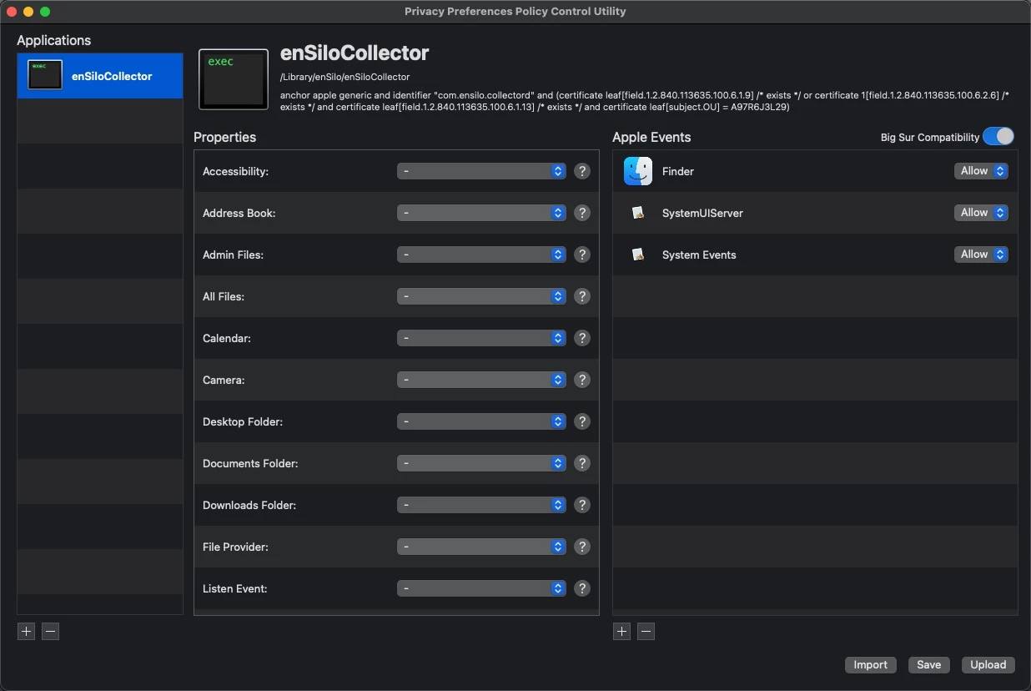Viewport: 1031px width, 691px height.
Task: Click the Finder icon in Apple Events
Action: click(x=638, y=171)
